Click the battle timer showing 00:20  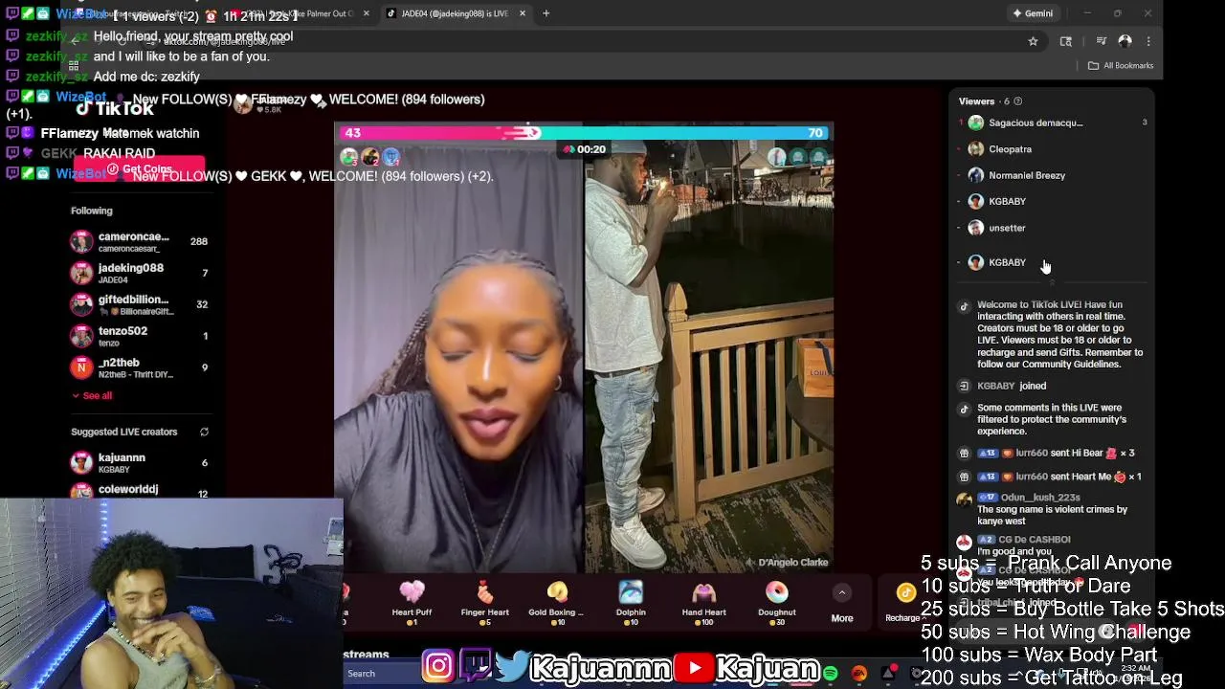point(584,149)
